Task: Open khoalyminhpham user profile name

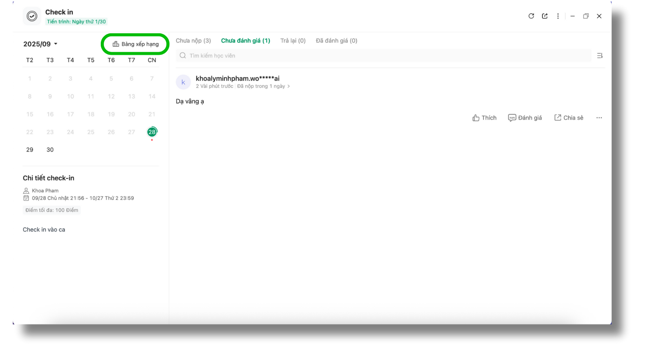Action: click(x=237, y=79)
